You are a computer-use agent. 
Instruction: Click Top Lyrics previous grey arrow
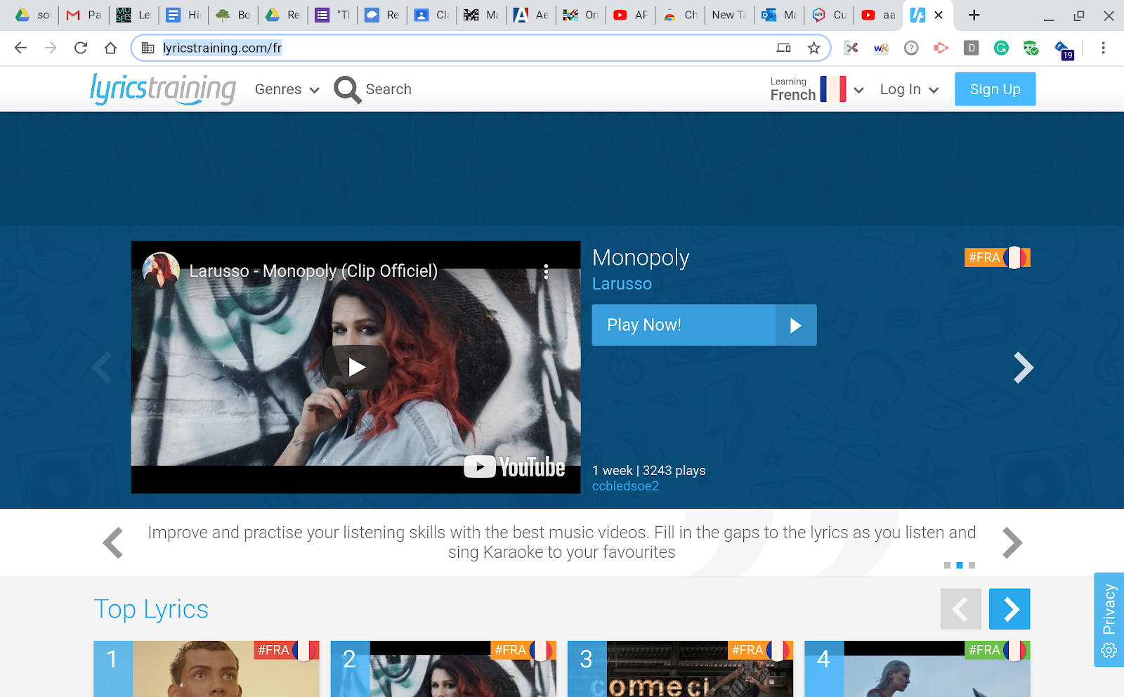click(x=961, y=609)
